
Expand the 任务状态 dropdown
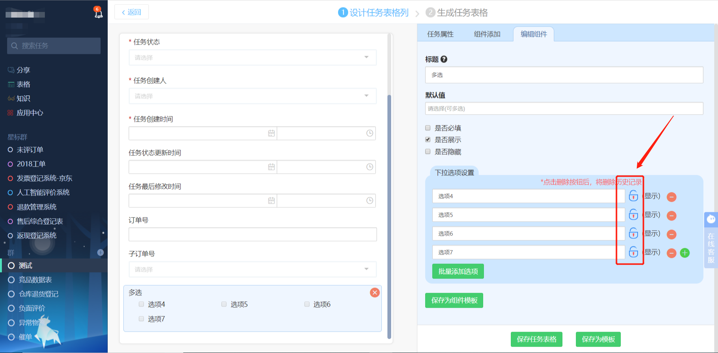click(252, 58)
